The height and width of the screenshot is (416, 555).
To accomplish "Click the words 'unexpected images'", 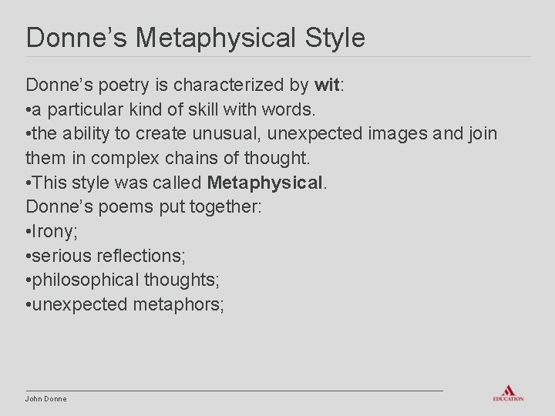I will coord(347,134).
